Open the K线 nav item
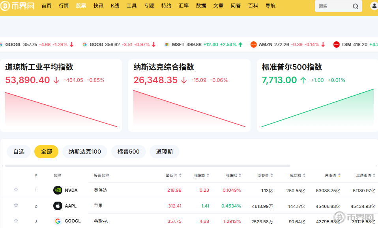The height and width of the screenshot is (228, 378). [x=115, y=6]
